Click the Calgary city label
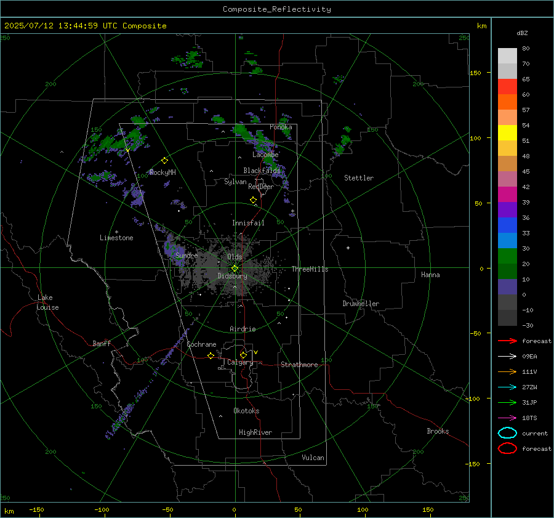This screenshot has height=518, width=554. [240, 362]
